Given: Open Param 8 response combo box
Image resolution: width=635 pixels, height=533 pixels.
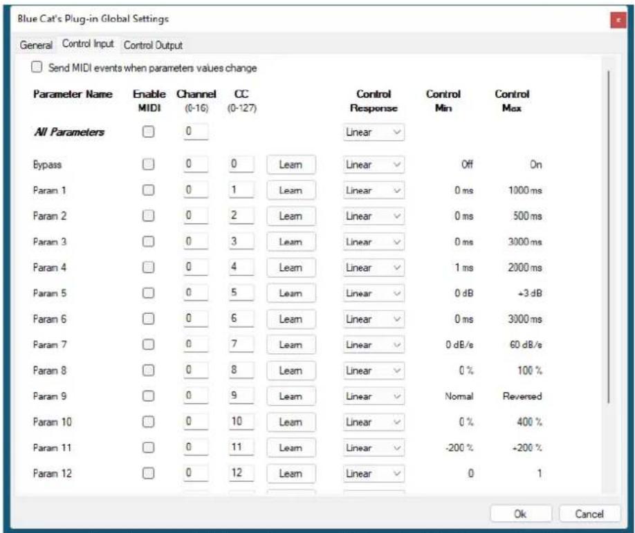Looking at the screenshot, I should [374, 371].
